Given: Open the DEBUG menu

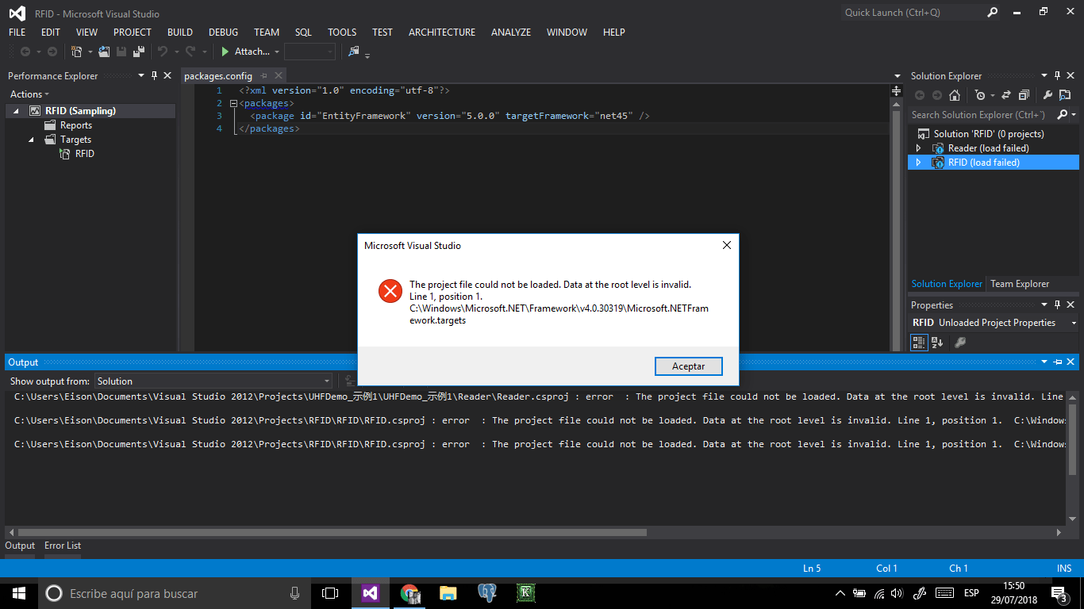Looking at the screenshot, I should [223, 33].
